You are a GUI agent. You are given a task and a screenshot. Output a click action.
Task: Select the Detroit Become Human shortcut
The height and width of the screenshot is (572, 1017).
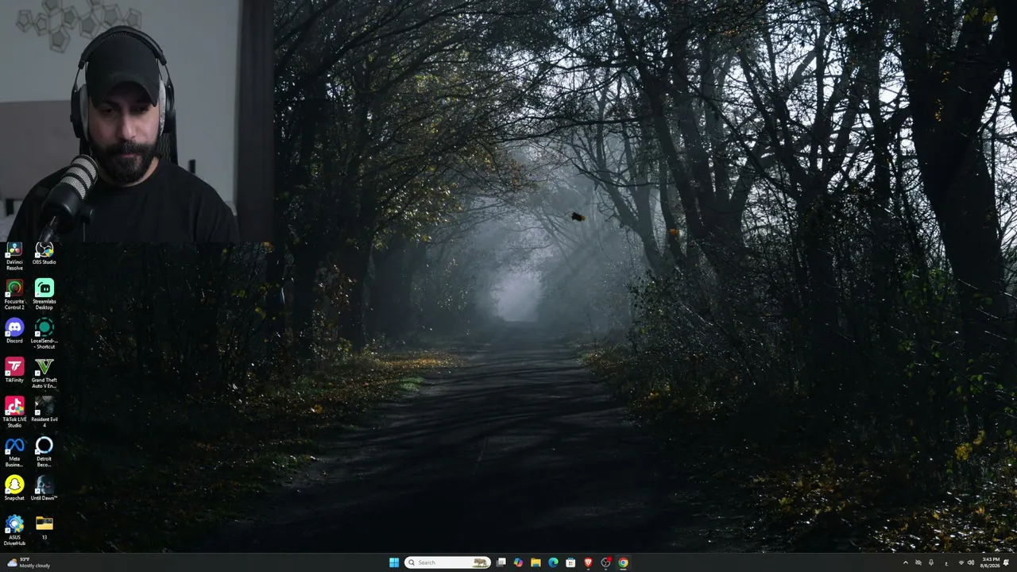(44, 452)
